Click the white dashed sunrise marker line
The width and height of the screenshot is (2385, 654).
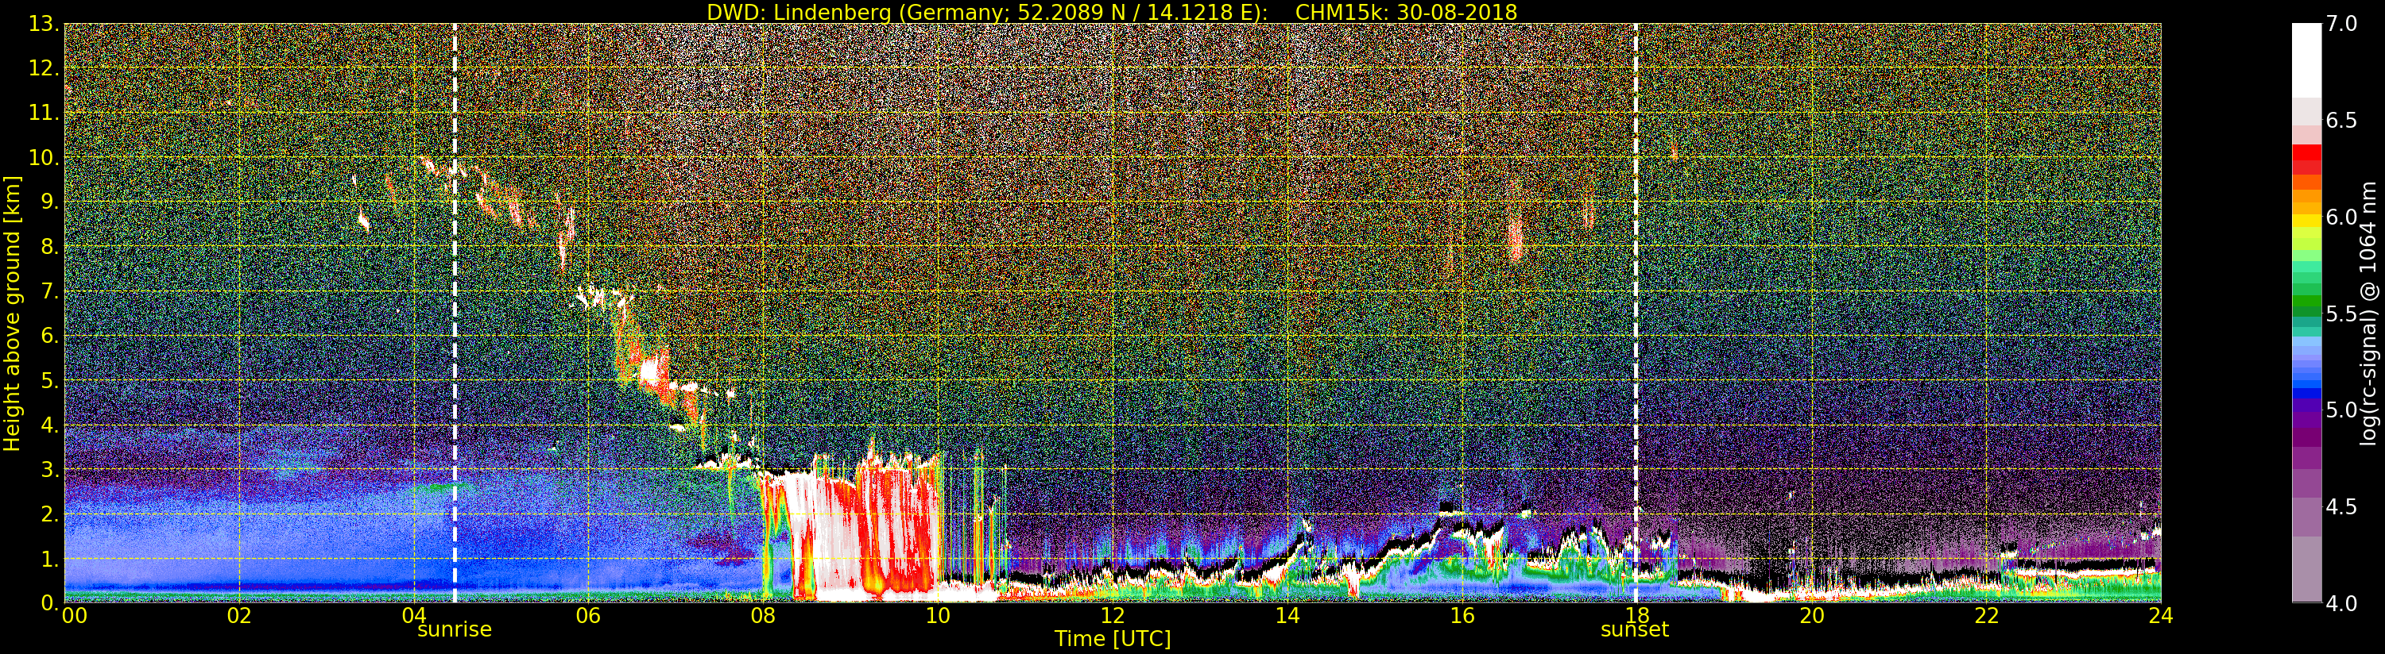coord(455,313)
